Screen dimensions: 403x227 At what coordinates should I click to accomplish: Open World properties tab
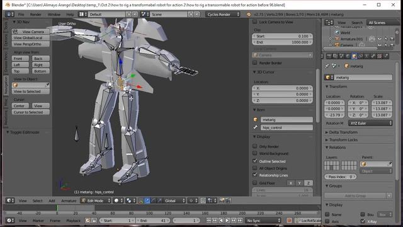[348, 56]
